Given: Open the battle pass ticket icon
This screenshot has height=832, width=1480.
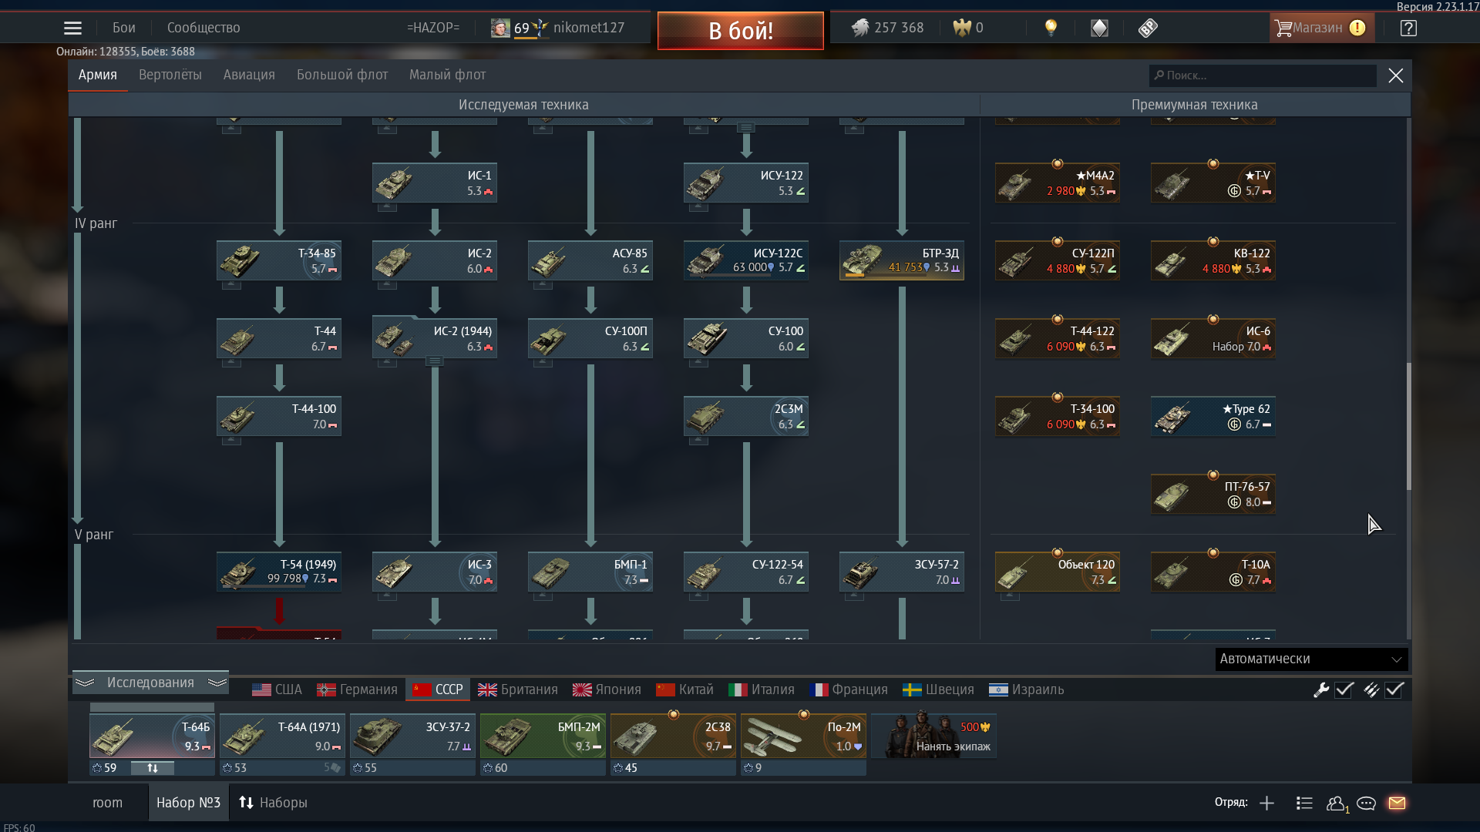Looking at the screenshot, I should pyautogui.click(x=1148, y=28).
